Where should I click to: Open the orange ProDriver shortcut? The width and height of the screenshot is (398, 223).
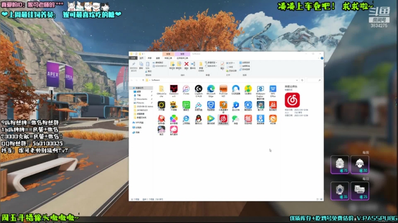pos(223,91)
